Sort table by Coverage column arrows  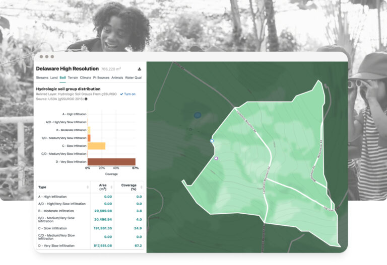pyautogui.click(x=141, y=187)
